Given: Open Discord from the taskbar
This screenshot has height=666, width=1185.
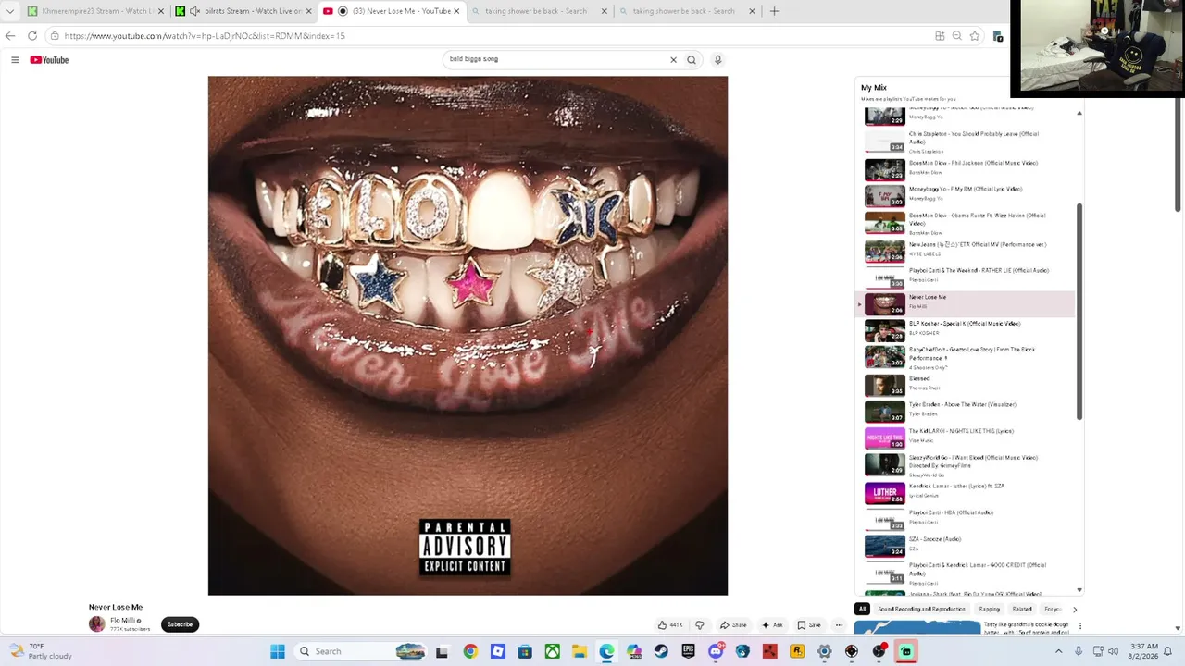Looking at the screenshot, I should [716, 651].
